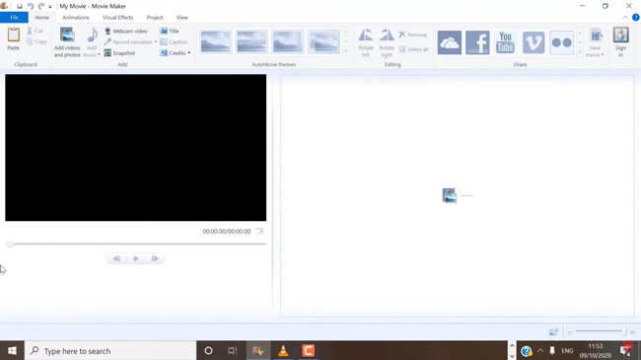The image size is (641, 360).
Task: Open VLC from the taskbar
Action: pyautogui.click(x=283, y=350)
